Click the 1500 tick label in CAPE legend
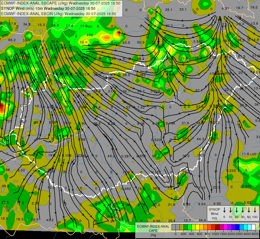This screenshot has height=239, width=260. [223, 234]
